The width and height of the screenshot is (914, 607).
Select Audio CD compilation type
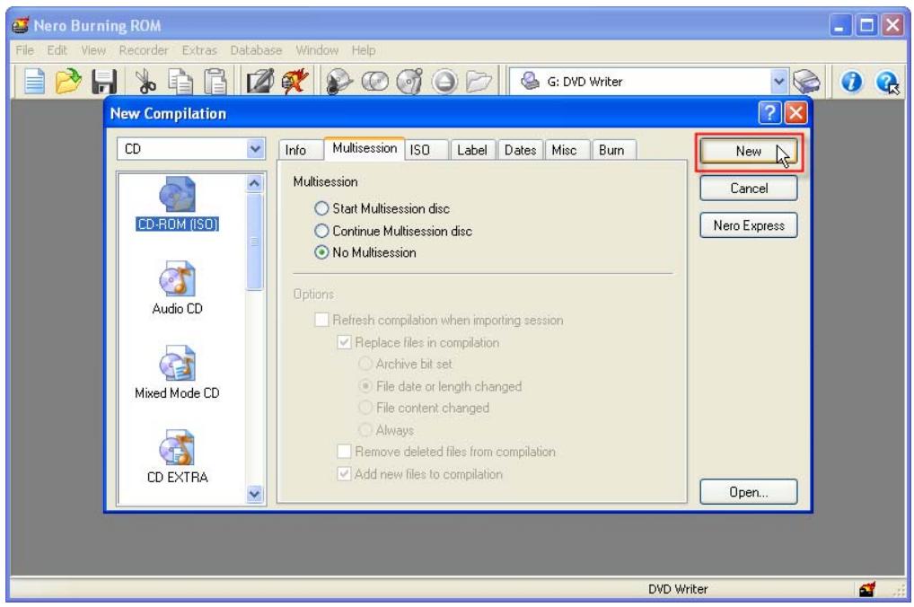tap(177, 288)
